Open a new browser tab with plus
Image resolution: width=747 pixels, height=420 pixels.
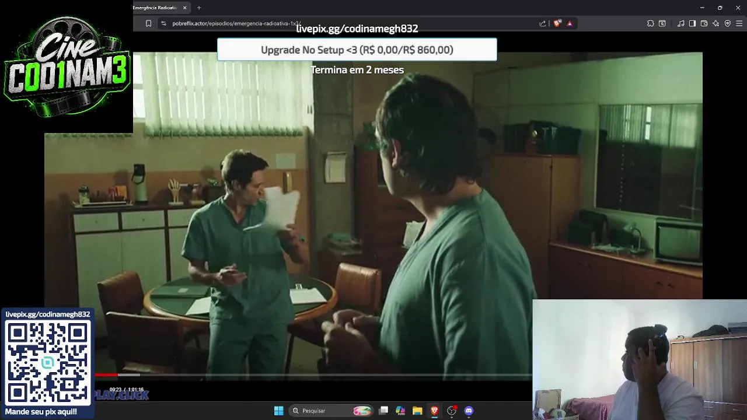199,8
